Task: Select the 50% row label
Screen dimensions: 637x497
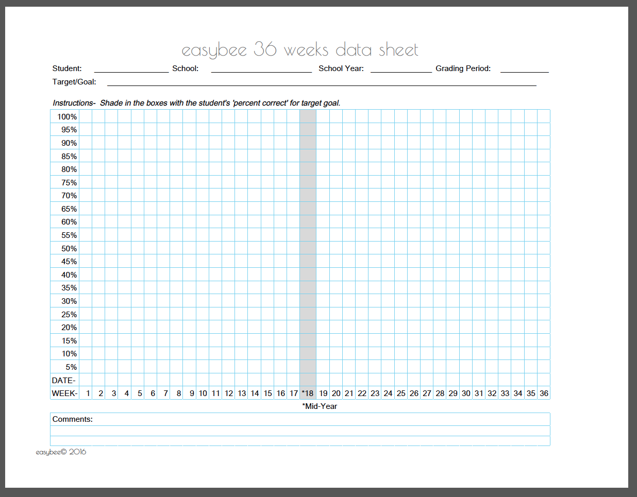Action: pyautogui.click(x=69, y=248)
